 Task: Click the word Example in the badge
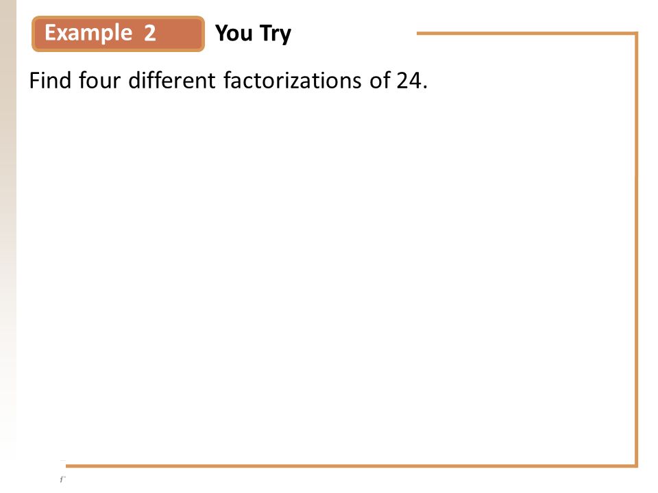88,33
